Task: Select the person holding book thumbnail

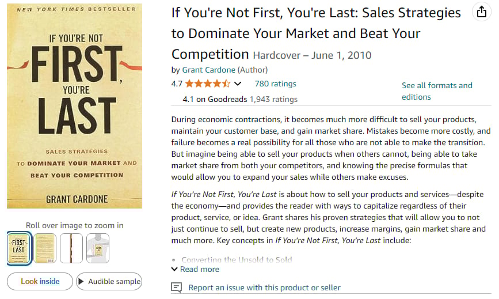Action: [97, 248]
